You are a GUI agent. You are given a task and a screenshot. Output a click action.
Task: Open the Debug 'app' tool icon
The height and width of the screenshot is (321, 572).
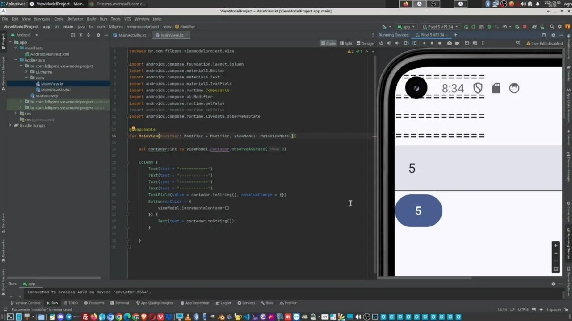click(x=489, y=26)
